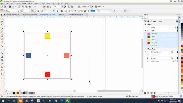The height and width of the screenshot is (103, 183).
Task: Switch to USA T_Shirt design2.cdr tab
Action: point(76,15)
